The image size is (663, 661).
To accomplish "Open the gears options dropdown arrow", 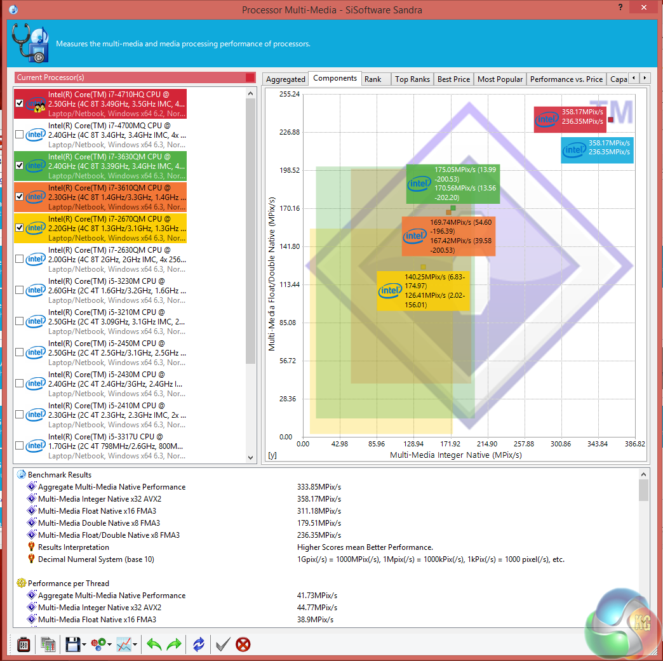I will [109, 645].
